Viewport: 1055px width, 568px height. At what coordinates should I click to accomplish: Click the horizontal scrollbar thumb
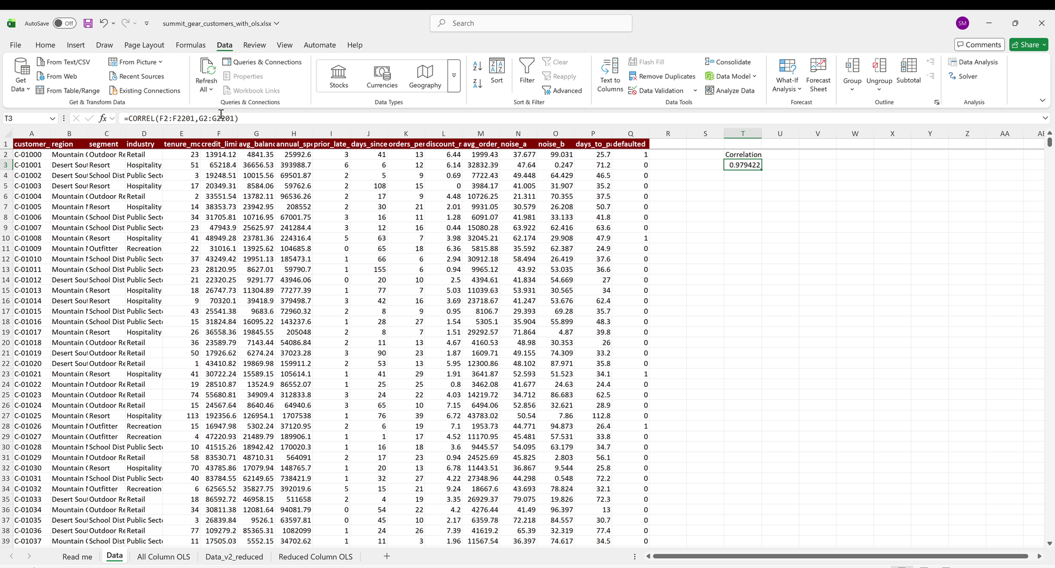[x=840, y=556]
